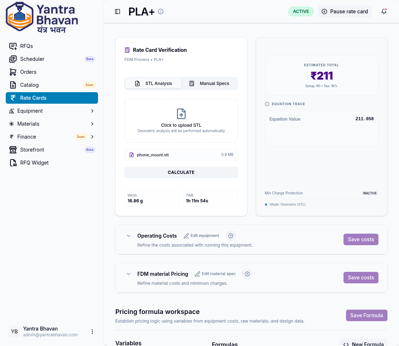
Task: Open RFQs in the sidebar
Action: pyautogui.click(x=27, y=46)
